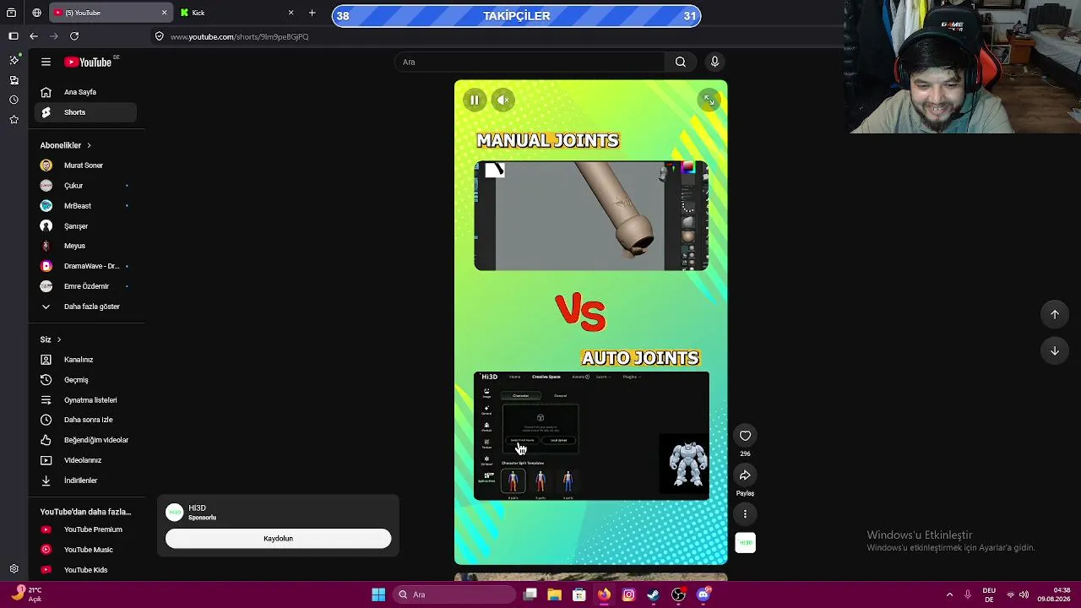Open the Şanışer channel

click(85, 226)
